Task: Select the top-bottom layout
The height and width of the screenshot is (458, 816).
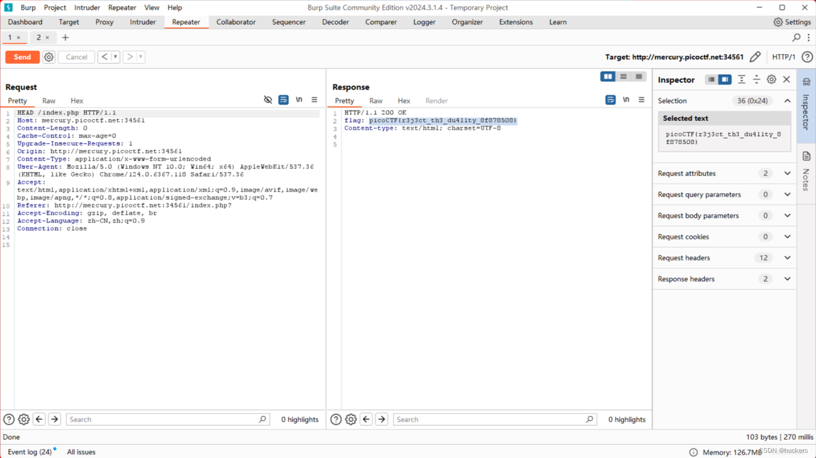Action: coord(623,76)
